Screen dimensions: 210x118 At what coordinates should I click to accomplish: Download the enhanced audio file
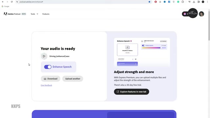(x=51, y=79)
